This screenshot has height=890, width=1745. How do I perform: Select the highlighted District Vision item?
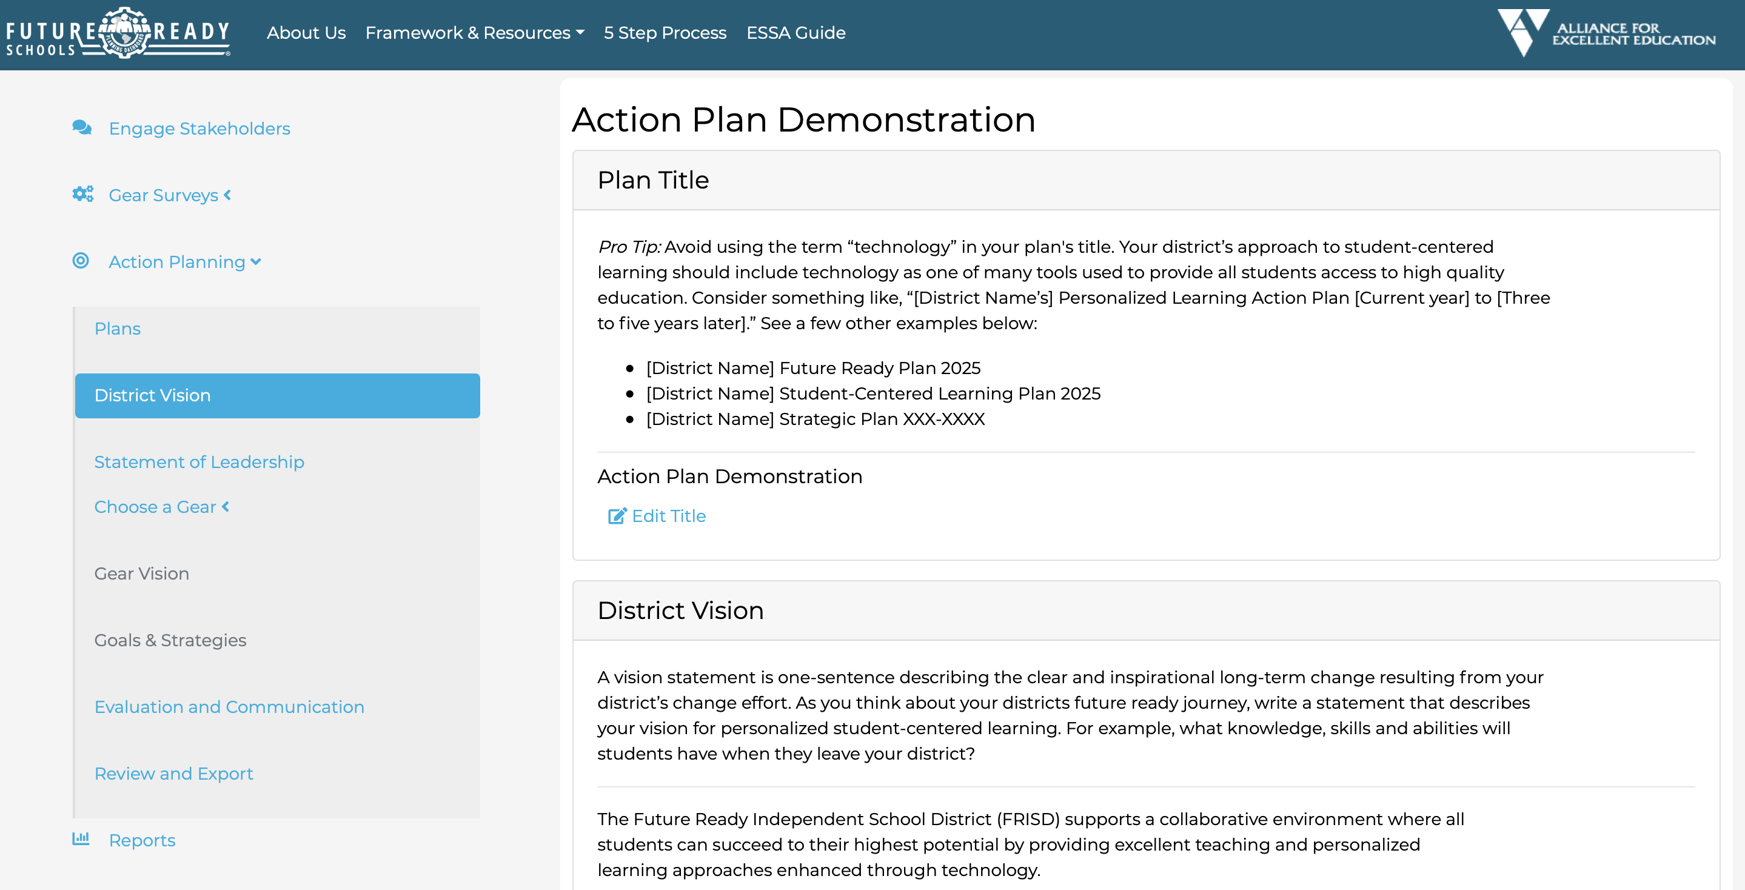tap(278, 395)
